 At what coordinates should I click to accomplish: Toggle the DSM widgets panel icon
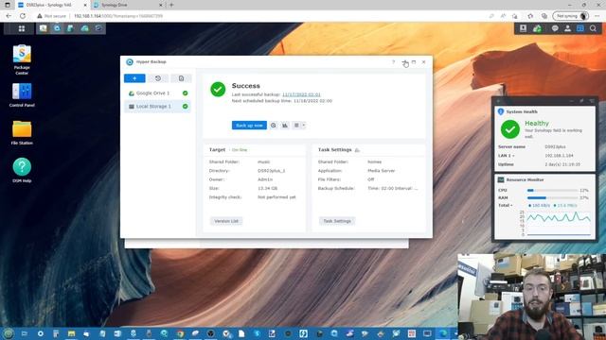tap(580, 28)
